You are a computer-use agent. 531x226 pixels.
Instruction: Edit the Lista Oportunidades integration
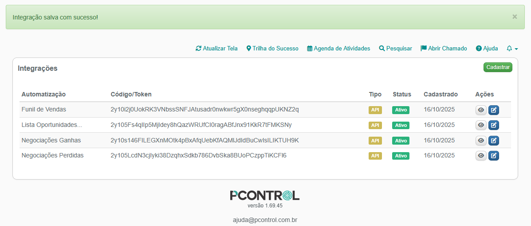[x=493, y=125]
